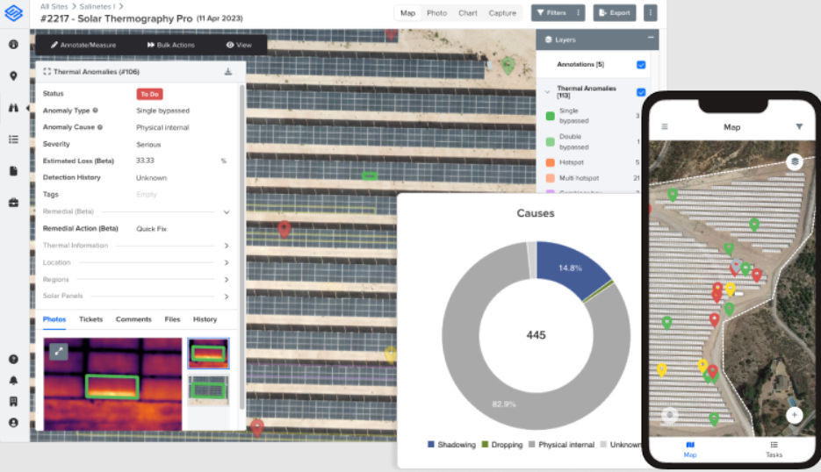Viewport: 821px width, 472px height.
Task: Open the layers button on phone map
Action: (795, 161)
